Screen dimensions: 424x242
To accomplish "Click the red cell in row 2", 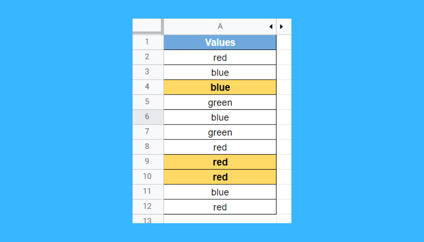I will 220,58.
